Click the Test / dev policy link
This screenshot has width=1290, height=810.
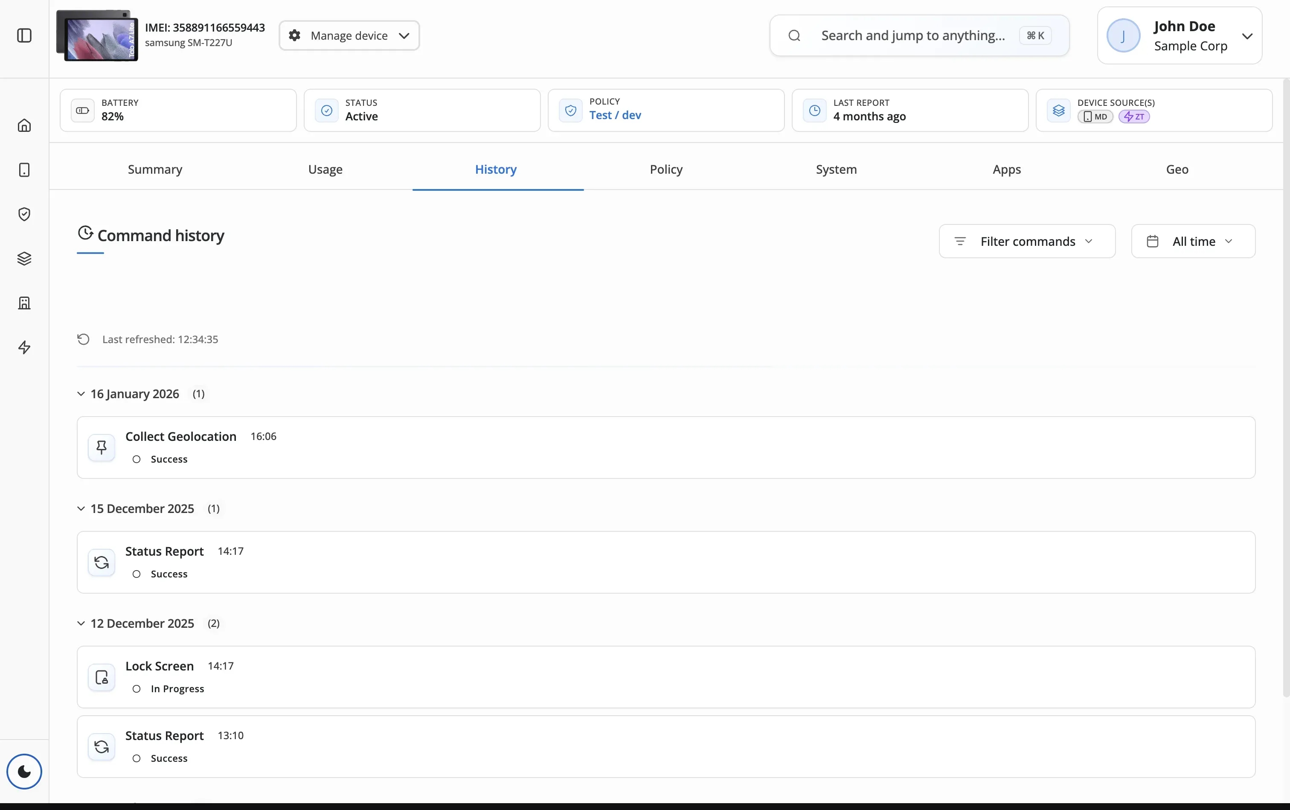(x=615, y=115)
